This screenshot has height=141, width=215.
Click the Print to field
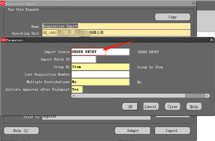click(96, 117)
